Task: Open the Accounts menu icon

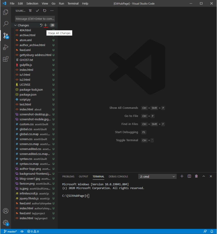Action: pyautogui.click(x=6, y=211)
